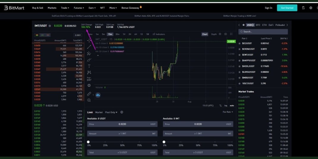Click the info icon beside IMT/USDT
The image size is (318, 159).
coord(50,26)
